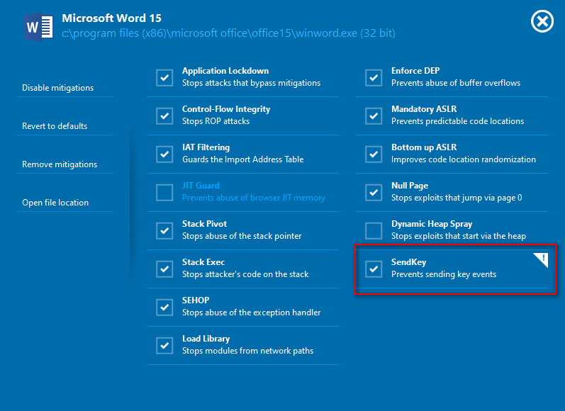This screenshot has height=411, width=565.
Task: Click the Control-Flow Integrity label
Action: tap(226, 109)
